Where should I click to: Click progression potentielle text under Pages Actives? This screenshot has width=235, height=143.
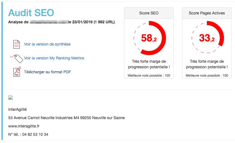coord(207,67)
